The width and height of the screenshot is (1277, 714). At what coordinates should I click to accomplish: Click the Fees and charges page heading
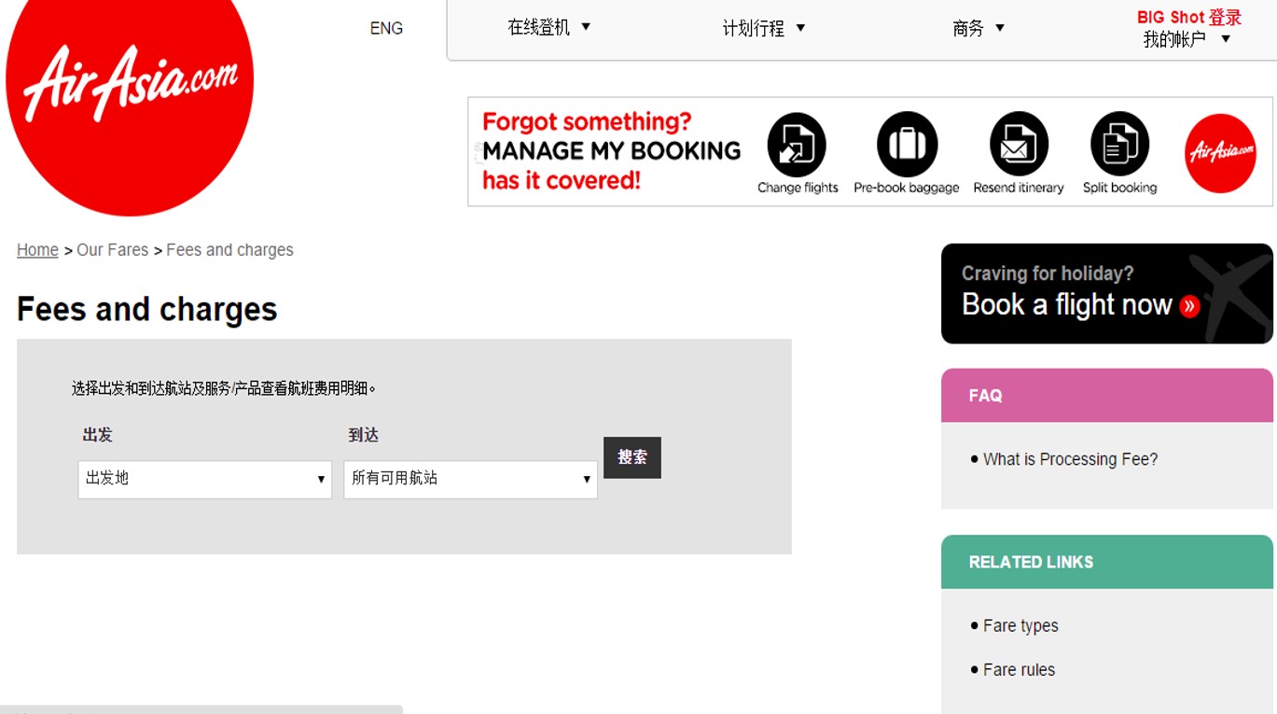(147, 309)
